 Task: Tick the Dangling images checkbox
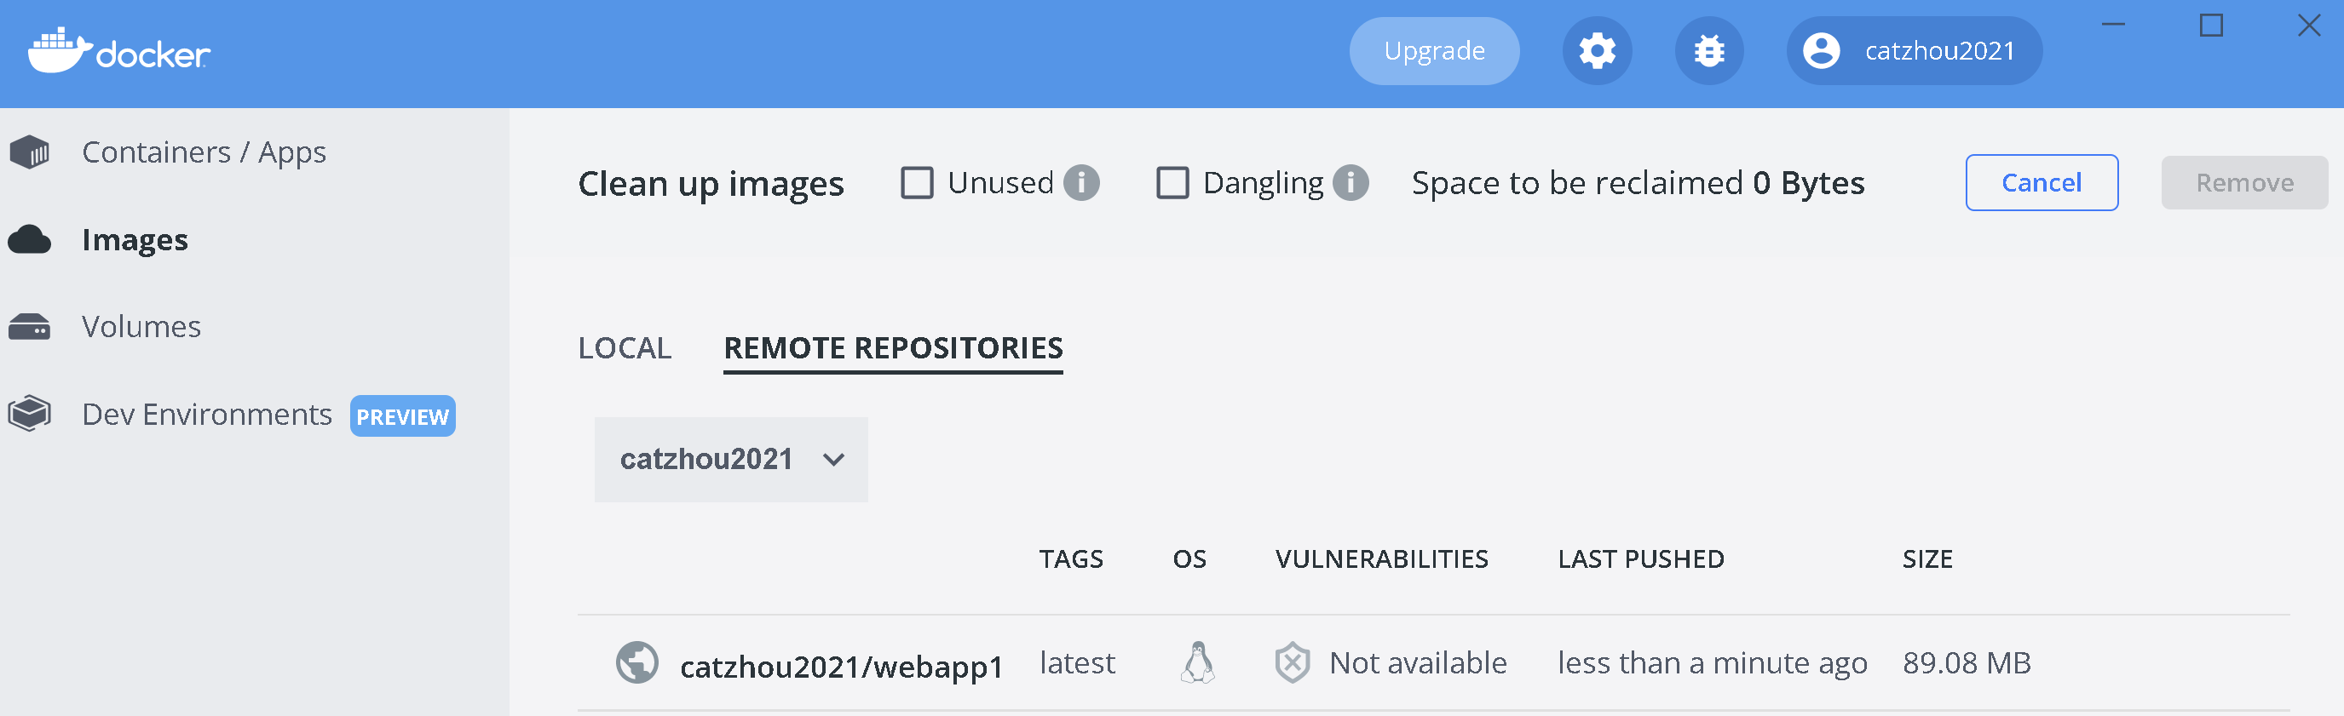tap(1172, 183)
